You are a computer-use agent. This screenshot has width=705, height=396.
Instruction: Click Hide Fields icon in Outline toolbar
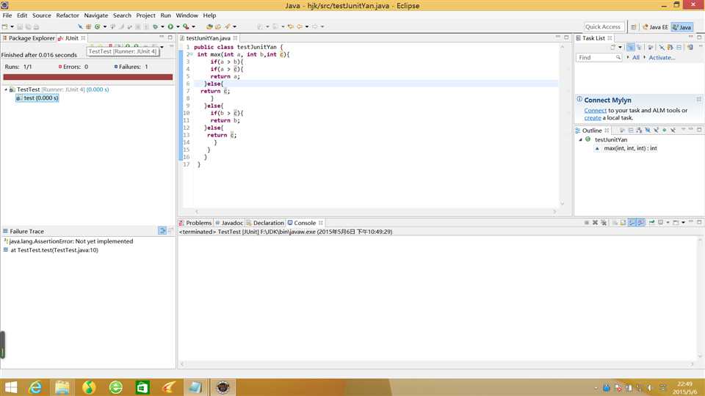tap(648, 131)
